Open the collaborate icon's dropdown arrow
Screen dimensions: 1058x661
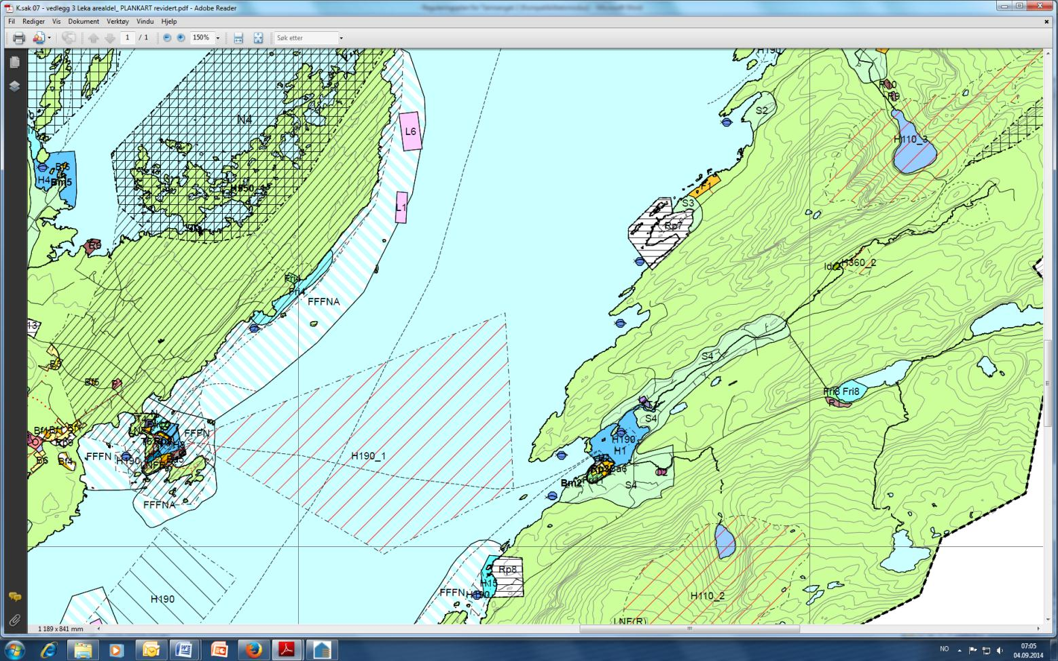[49, 38]
